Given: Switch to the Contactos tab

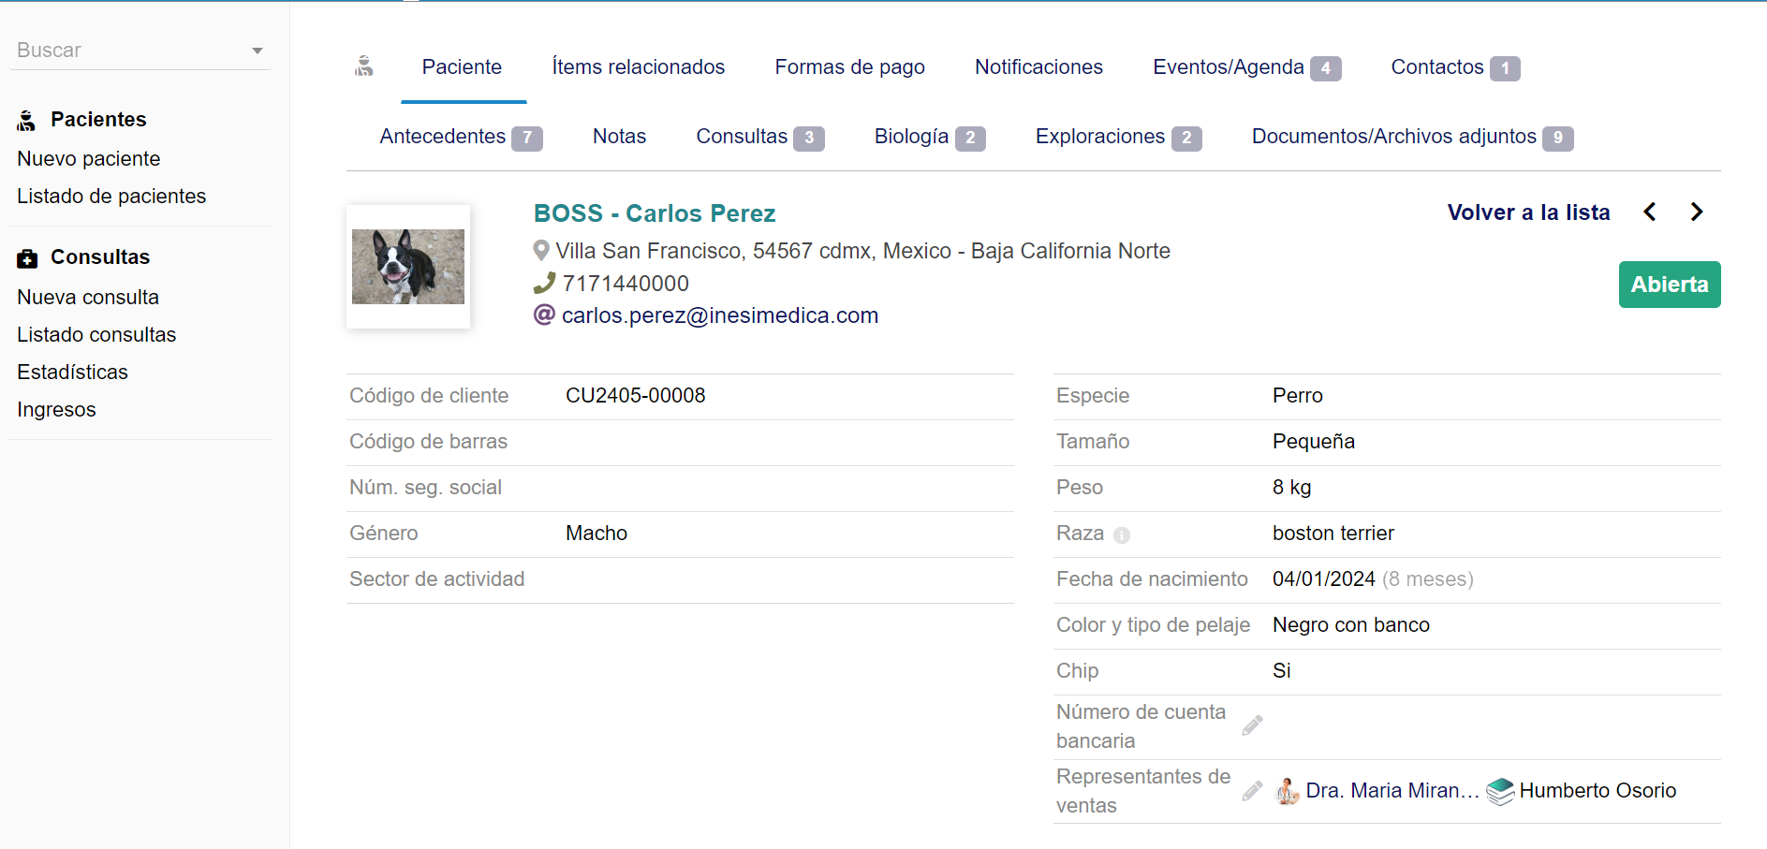Looking at the screenshot, I should click(1437, 66).
